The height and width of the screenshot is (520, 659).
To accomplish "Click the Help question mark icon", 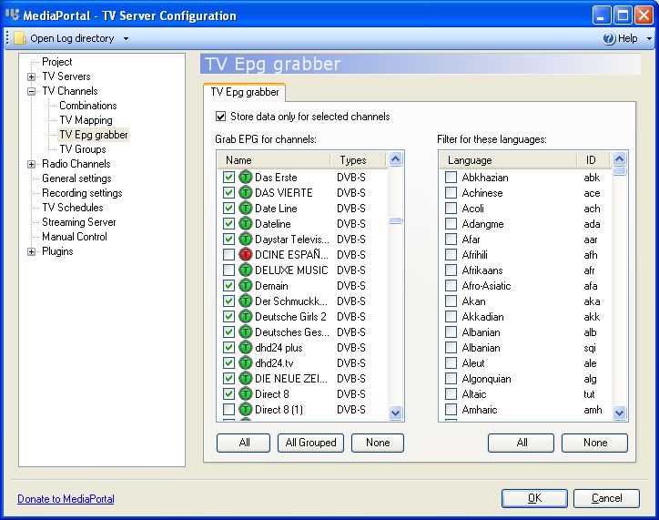I will point(609,39).
